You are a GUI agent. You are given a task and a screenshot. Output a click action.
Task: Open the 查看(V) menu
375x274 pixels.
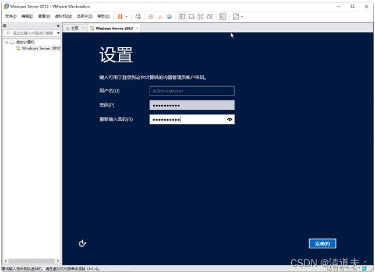click(44, 16)
